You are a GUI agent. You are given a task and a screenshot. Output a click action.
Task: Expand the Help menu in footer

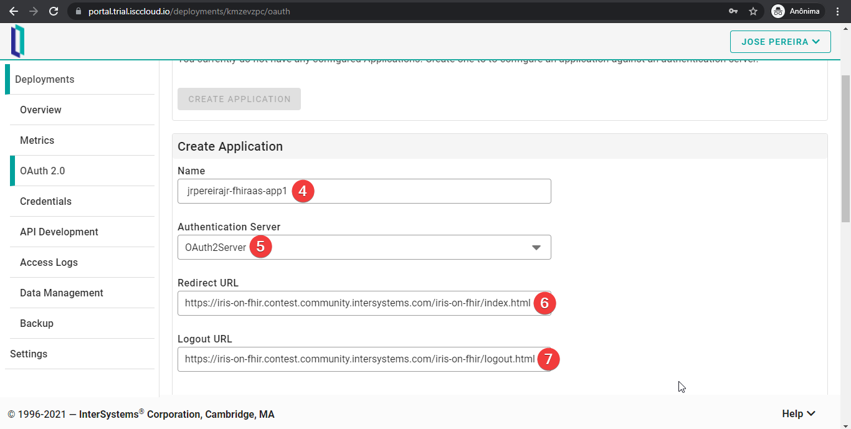799,413
